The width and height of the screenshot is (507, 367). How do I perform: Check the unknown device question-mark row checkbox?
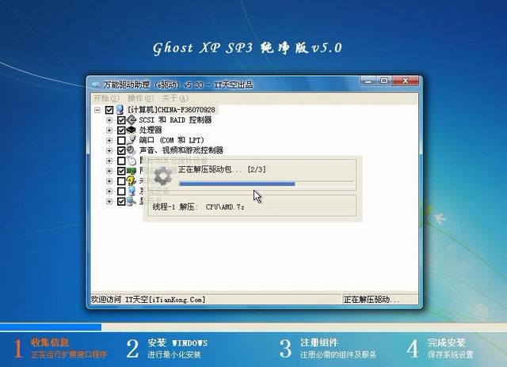point(121,181)
